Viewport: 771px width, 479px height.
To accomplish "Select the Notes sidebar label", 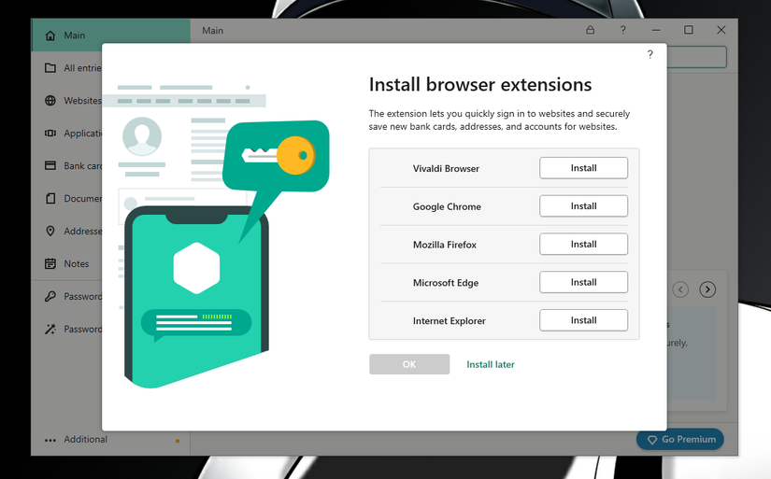I will [x=77, y=264].
